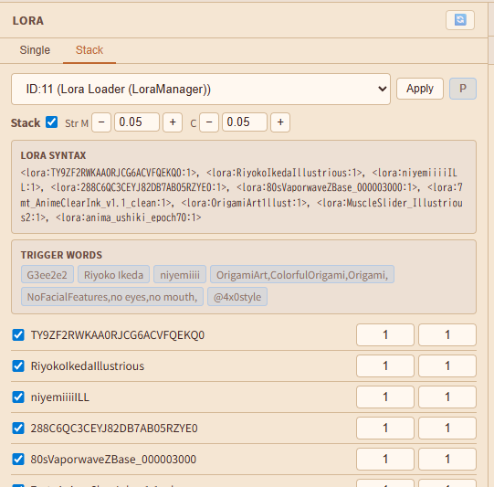
Task: Click the OrigamiArt,ColorfulOrigami,Origami trigger tag
Action: [x=302, y=274]
